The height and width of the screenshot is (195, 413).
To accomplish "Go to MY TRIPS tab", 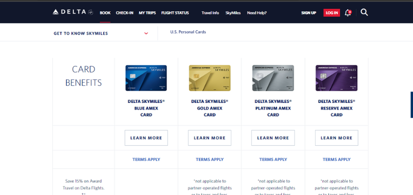I will [147, 13].
